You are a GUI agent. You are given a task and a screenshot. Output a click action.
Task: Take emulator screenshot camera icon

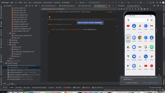click(142, 9)
